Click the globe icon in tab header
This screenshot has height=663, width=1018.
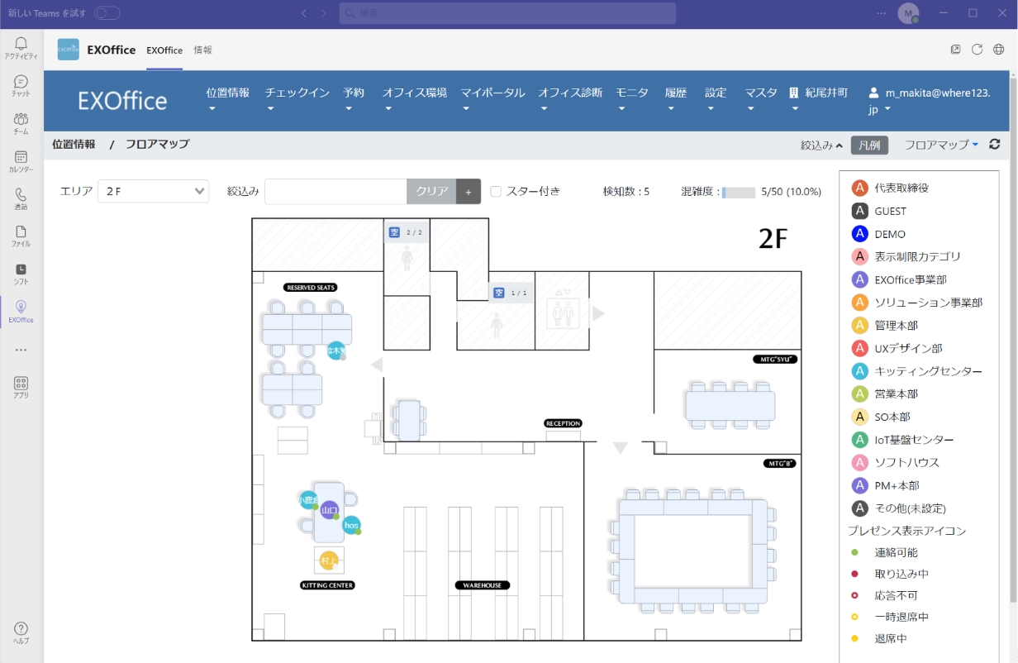point(999,50)
